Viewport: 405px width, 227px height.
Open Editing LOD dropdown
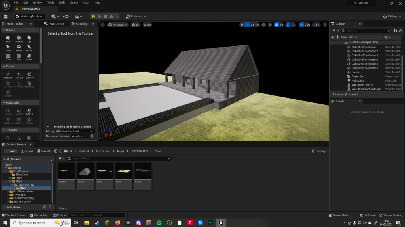[x=78, y=131]
